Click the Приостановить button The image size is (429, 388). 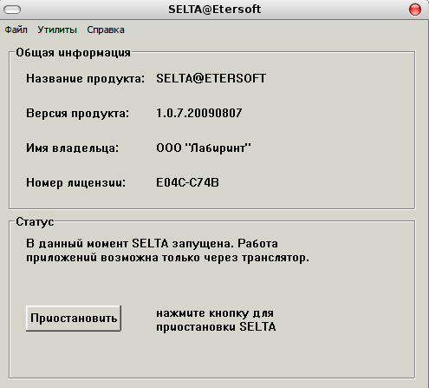[x=74, y=319]
